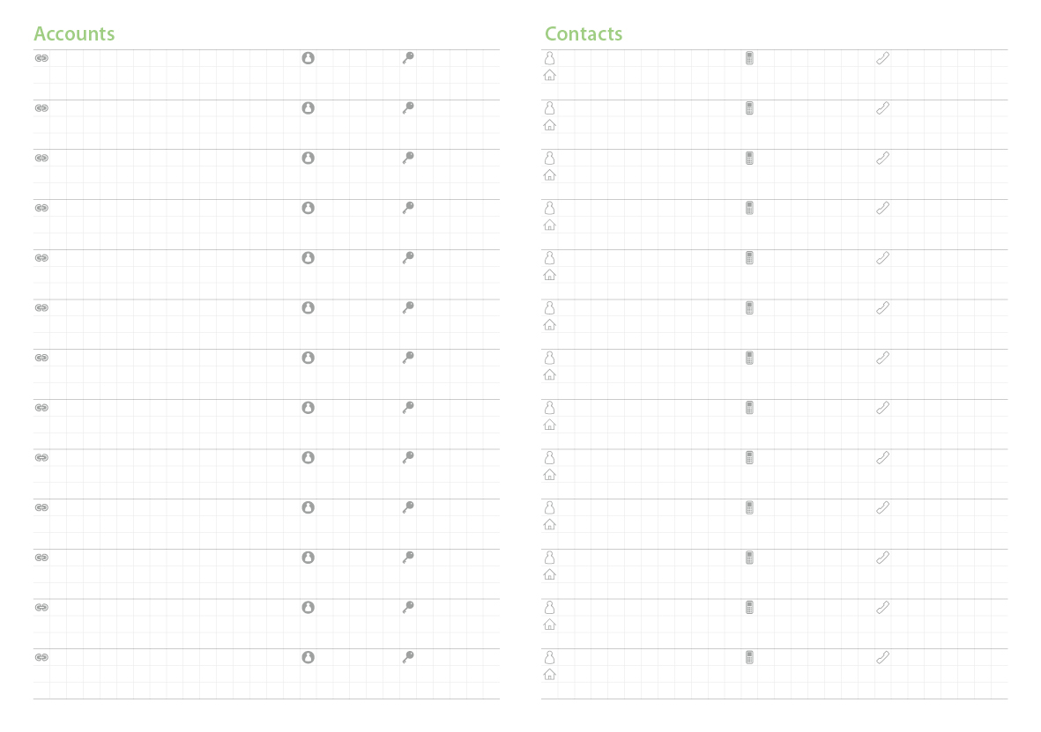Image resolution: width=1041 pixels, height=732 pixels.
Task: Click the house icon in second Contacts row
Action: (550, 125)
